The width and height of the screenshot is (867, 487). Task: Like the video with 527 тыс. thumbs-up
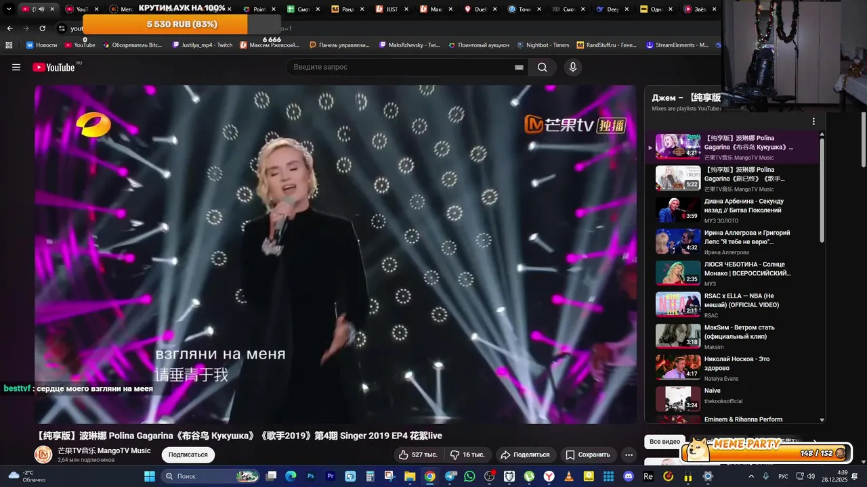pos(418,455)
